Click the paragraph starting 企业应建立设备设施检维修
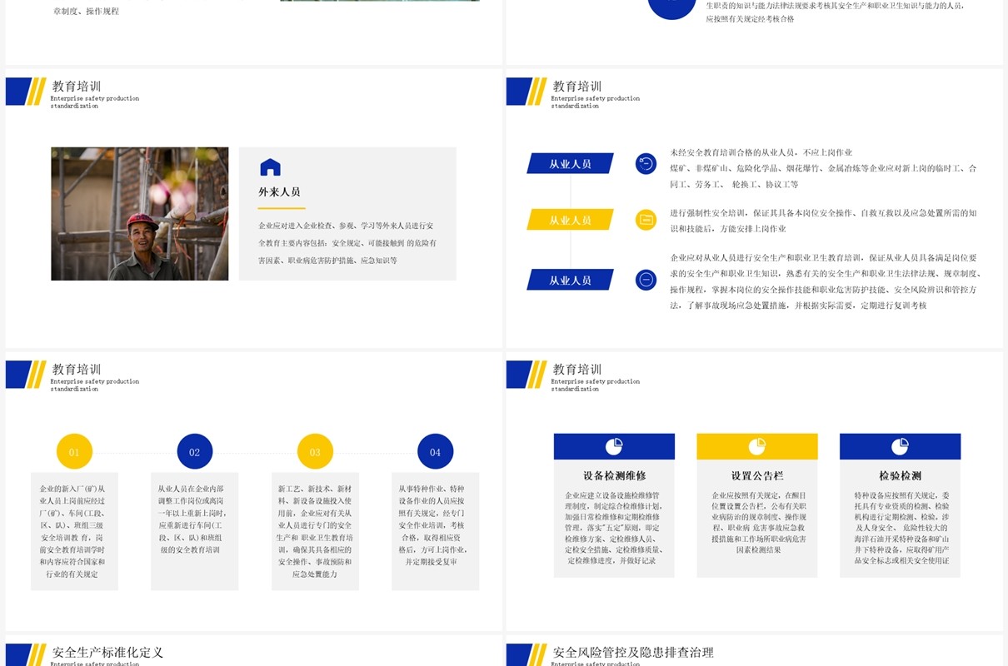This screenshot has height=666, width=1008. point(613,528)
